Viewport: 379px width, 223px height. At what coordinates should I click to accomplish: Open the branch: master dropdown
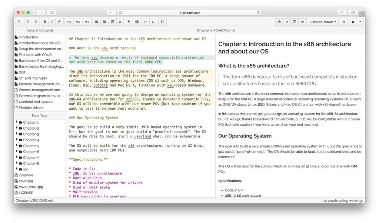coord(323,22)
